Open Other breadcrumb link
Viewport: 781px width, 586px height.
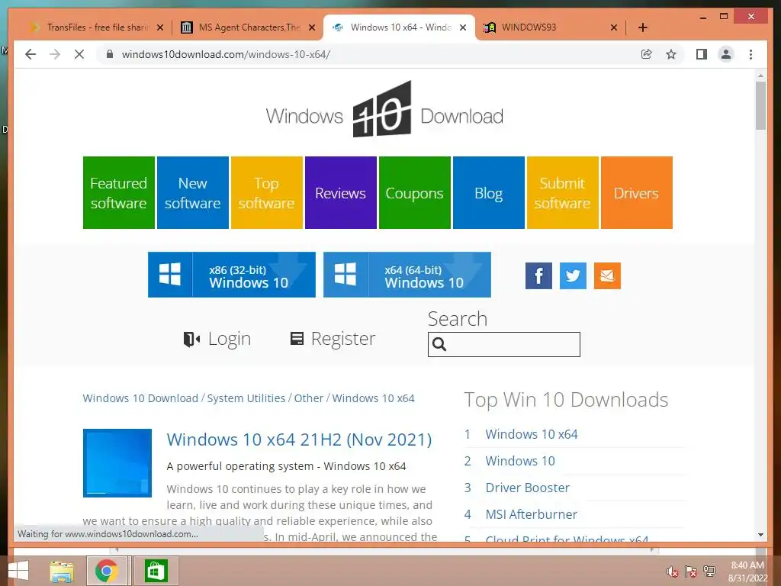tap(309, 398)
